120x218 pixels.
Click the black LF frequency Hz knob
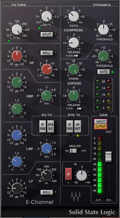tap(47, 175)
